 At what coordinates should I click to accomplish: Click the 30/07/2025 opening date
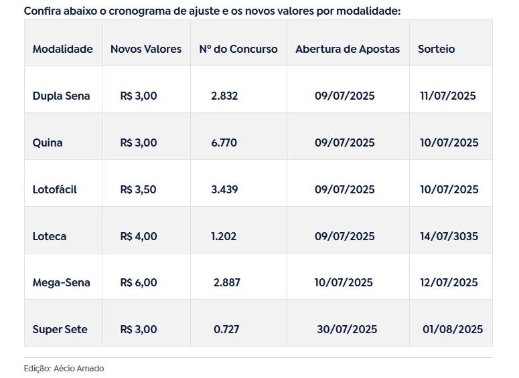(347, 329)
